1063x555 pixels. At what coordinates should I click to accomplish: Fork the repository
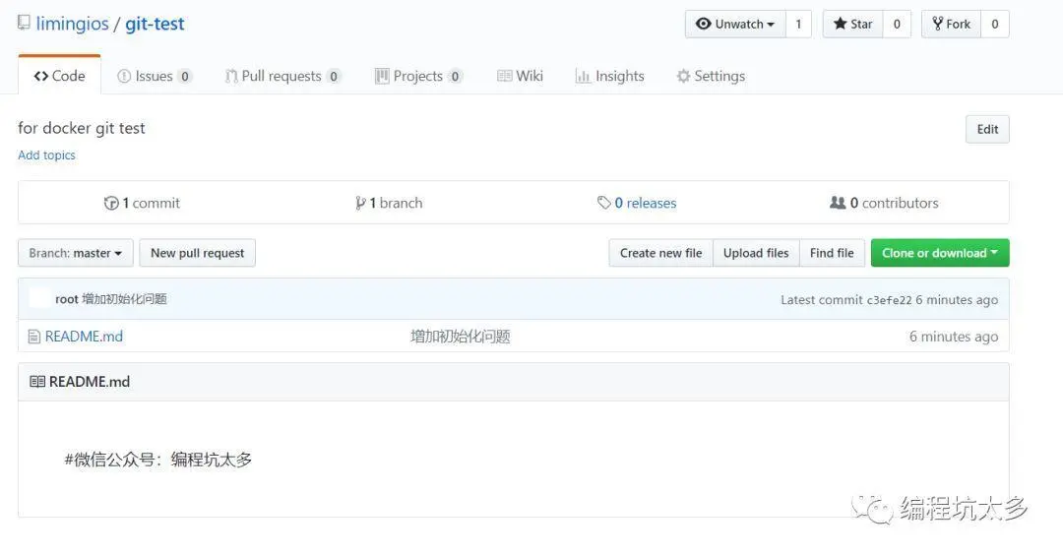click(951, 24)
